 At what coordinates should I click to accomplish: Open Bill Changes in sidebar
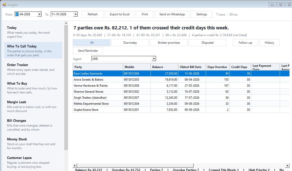tap(33, 125)
